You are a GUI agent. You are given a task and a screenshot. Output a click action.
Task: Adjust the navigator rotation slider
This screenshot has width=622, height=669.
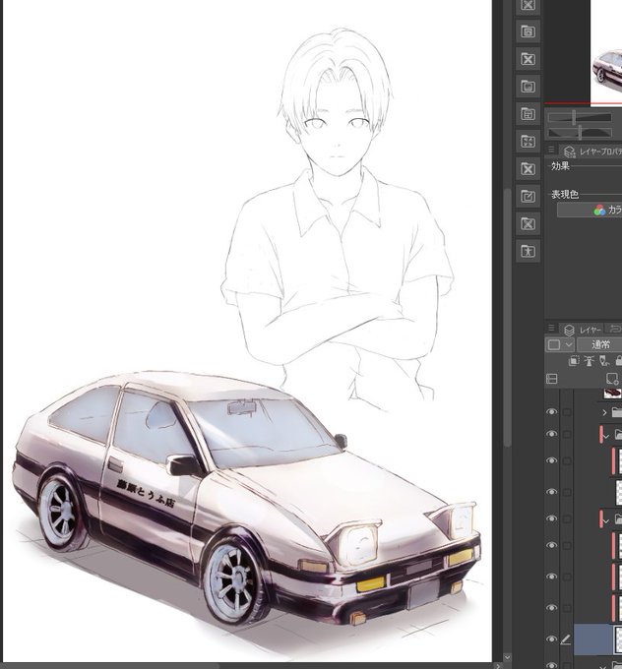click(580, 133)
